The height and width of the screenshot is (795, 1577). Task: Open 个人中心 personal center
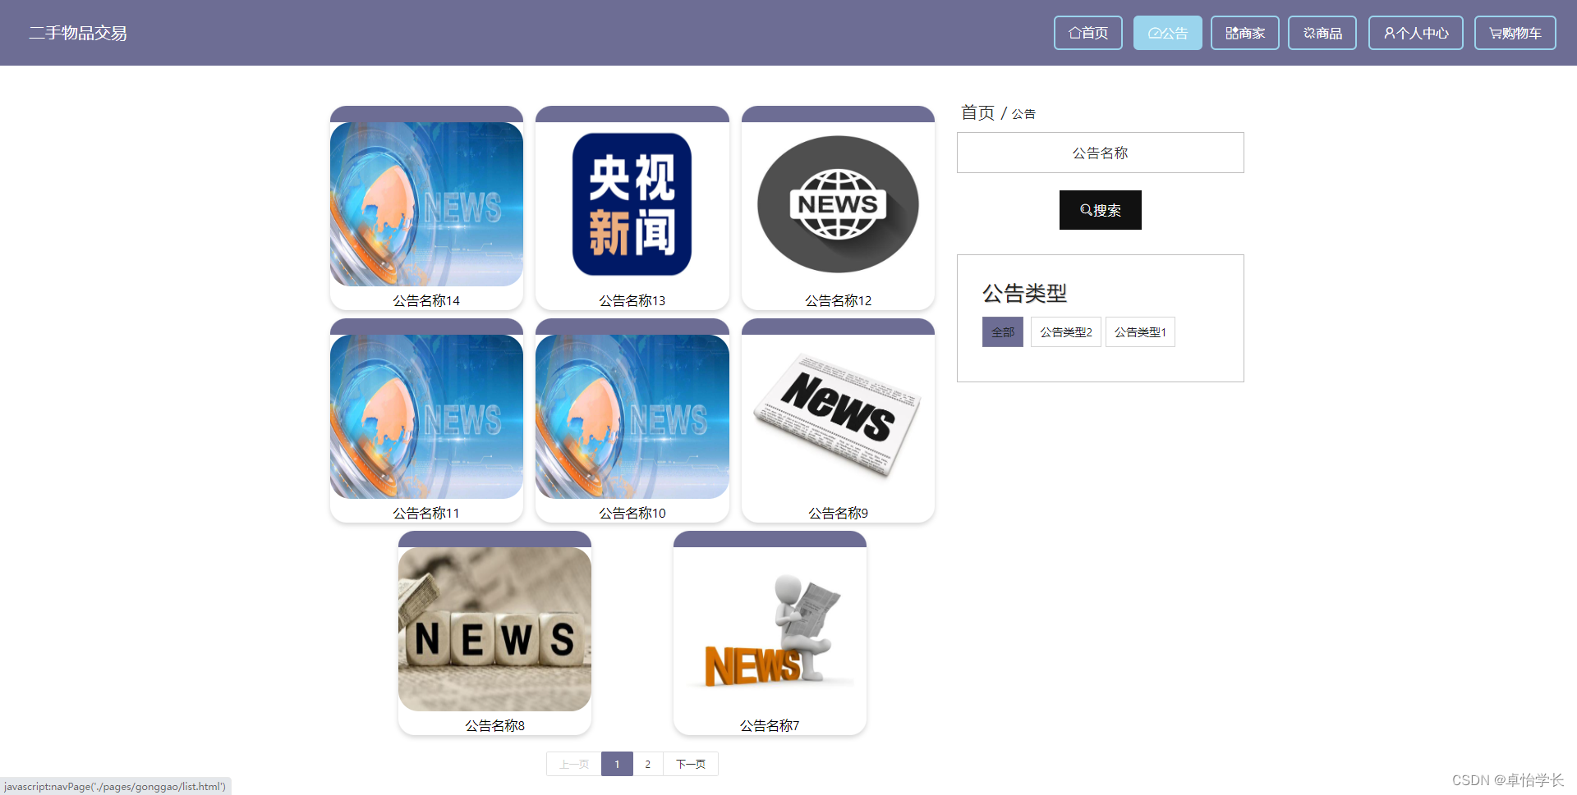point(1415,33)
